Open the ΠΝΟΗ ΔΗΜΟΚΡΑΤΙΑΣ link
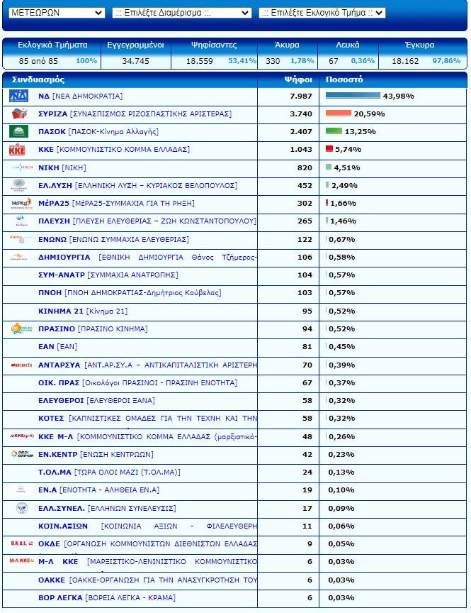 click(130, 292)
